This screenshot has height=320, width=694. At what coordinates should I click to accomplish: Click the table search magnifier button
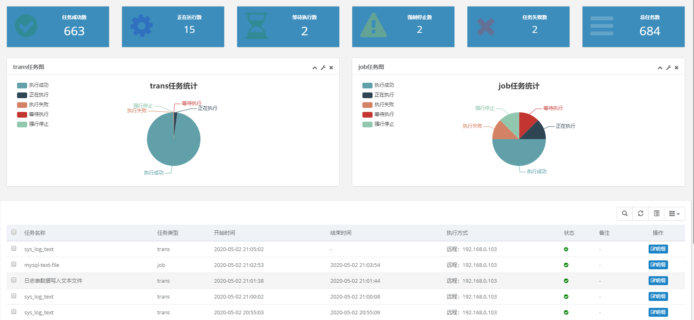point(625,214)
